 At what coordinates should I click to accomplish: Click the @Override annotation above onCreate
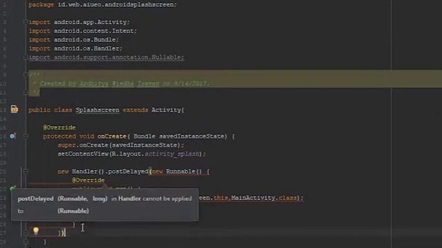click(x=59, y=127)
